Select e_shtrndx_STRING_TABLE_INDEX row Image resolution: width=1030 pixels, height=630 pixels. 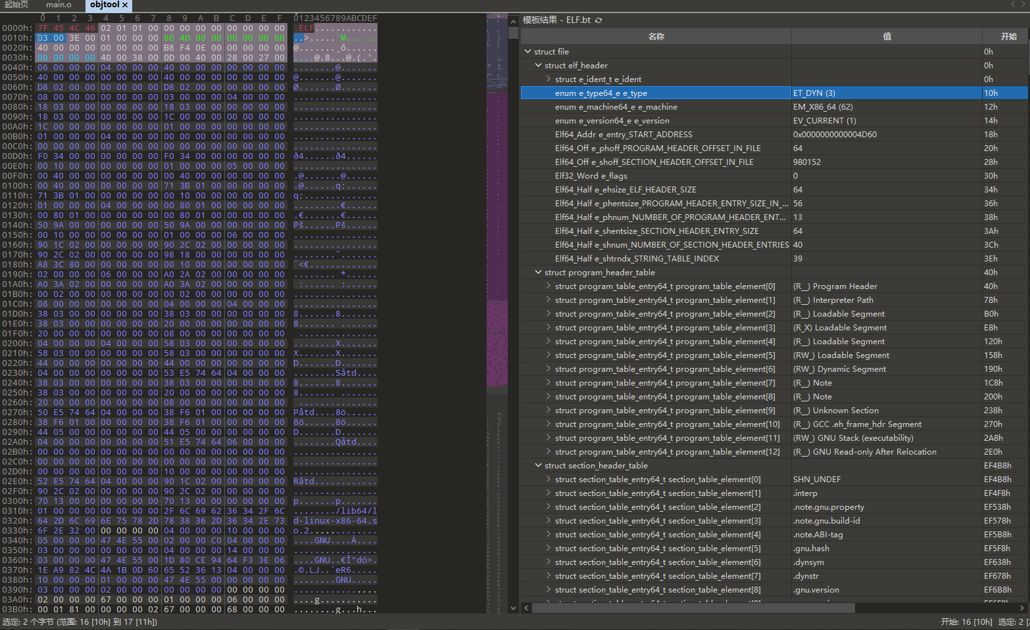click(x=774, y=259)
